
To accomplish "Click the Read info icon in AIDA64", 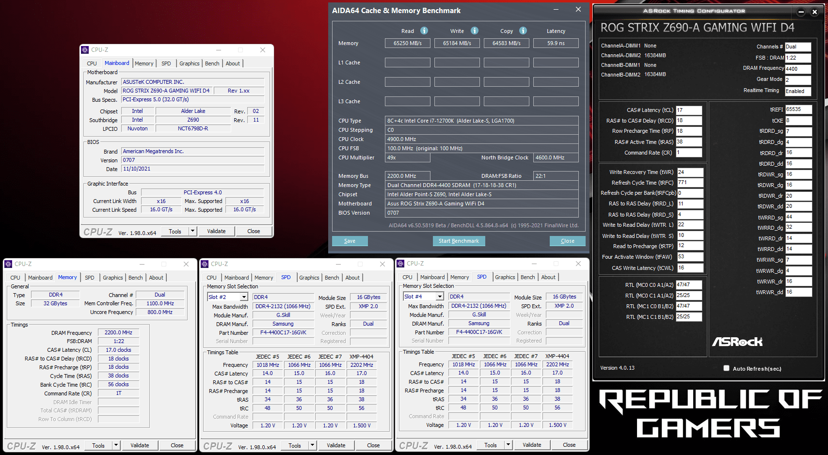I will click(424, 31).
